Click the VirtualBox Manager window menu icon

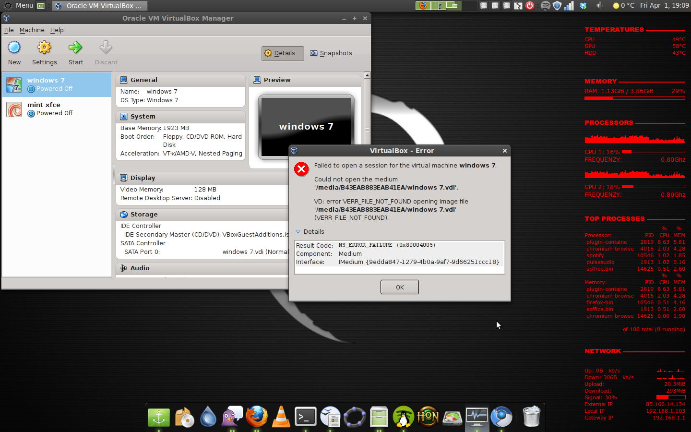[7, 18]
